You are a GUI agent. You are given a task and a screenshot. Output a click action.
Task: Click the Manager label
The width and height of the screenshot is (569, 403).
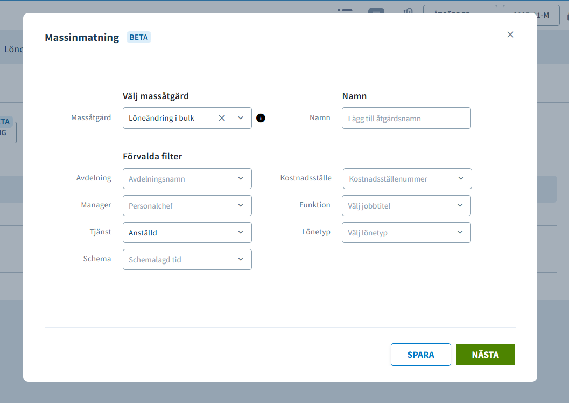click(96, 205)
